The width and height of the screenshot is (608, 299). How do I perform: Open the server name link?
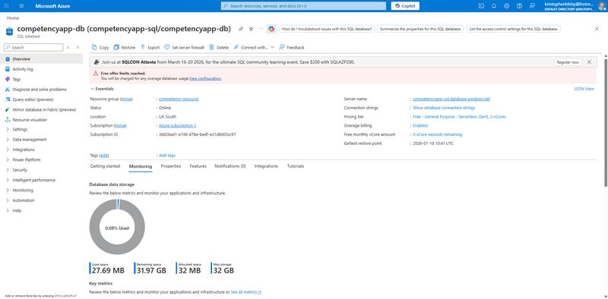pos(451,99)
